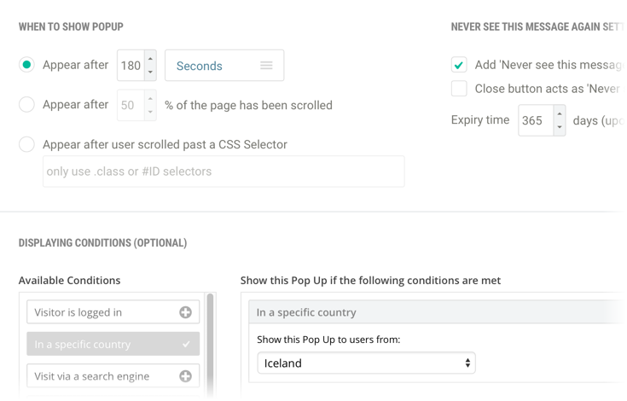Click the hamburger icon in Seconds dropdown

coord(266,65)
